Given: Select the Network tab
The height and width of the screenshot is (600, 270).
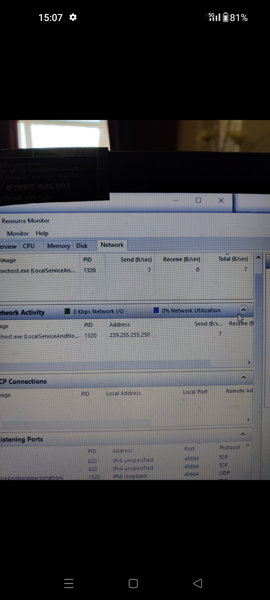Looking at the screenshot, I should tap(112, 245).
